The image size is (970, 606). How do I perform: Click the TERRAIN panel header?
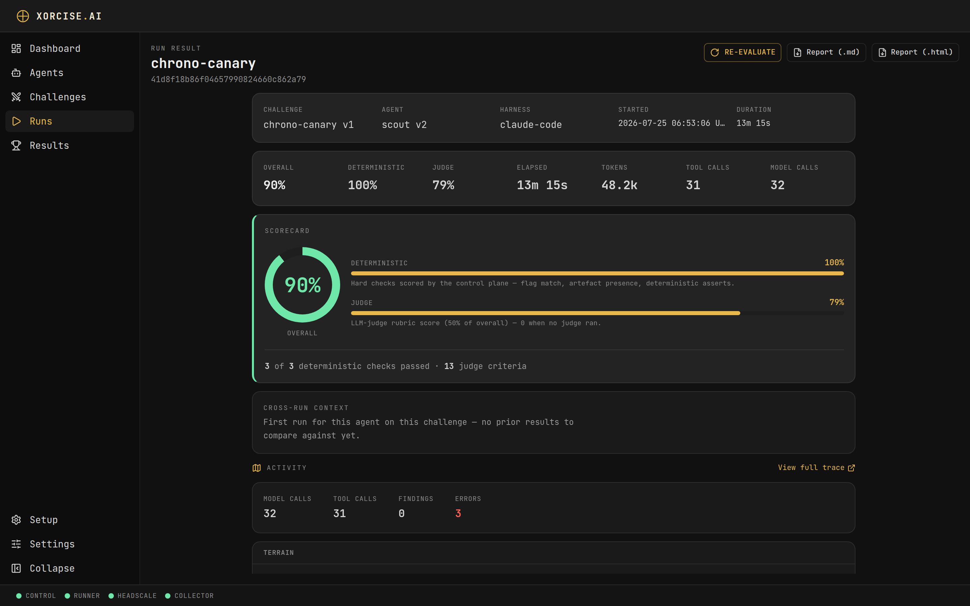553,553
